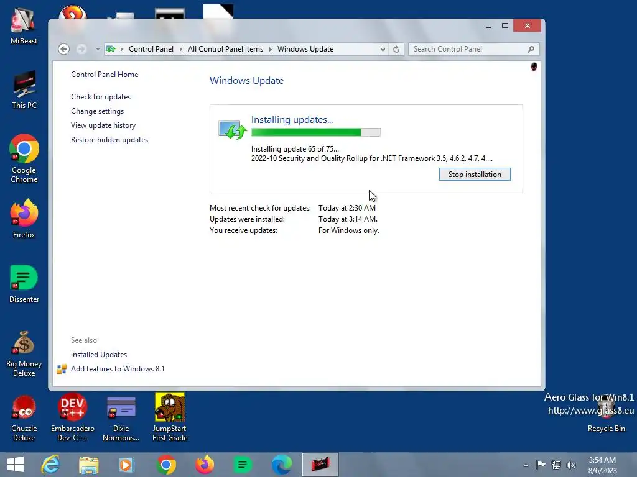Expand arrow after Control Panel breadcrumb

point(181,49)
